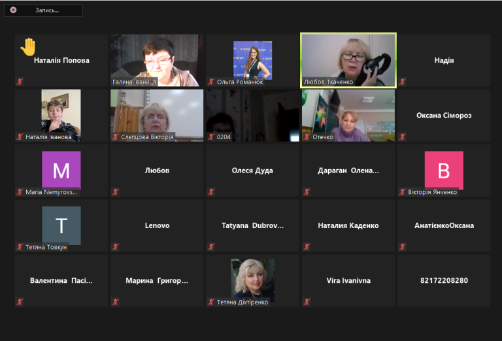Click muted mic icon on Vira Ivanivna tile
Image resolution: width=502 pixels, height=341 pixels.
click(x=307, y=302)
